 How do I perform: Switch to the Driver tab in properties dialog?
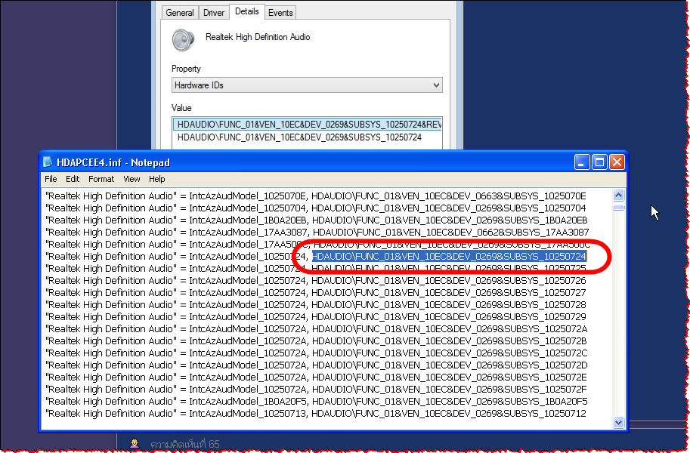click(214, 13)
